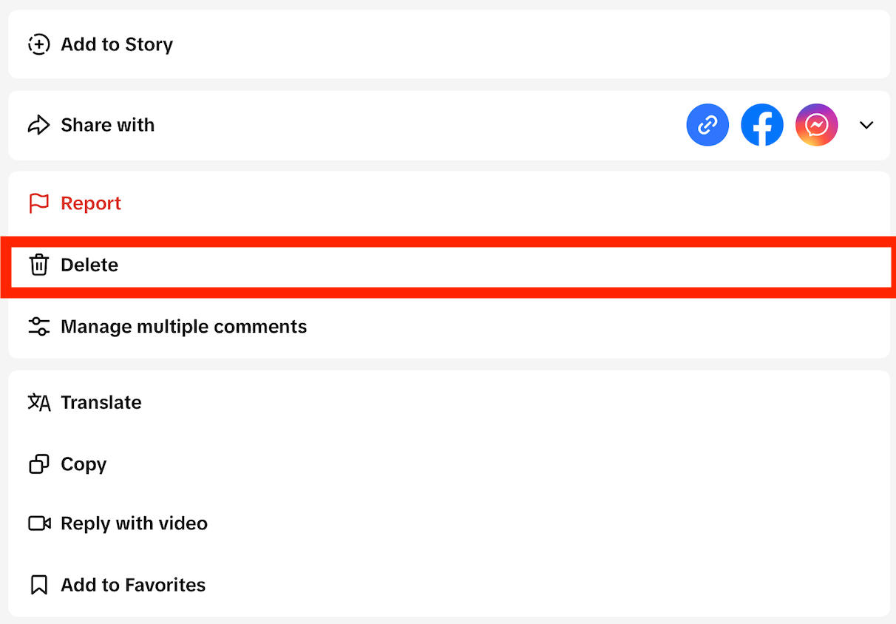
Task: Click the Reply with video camera icon
Action: click(x=38, y=523)
